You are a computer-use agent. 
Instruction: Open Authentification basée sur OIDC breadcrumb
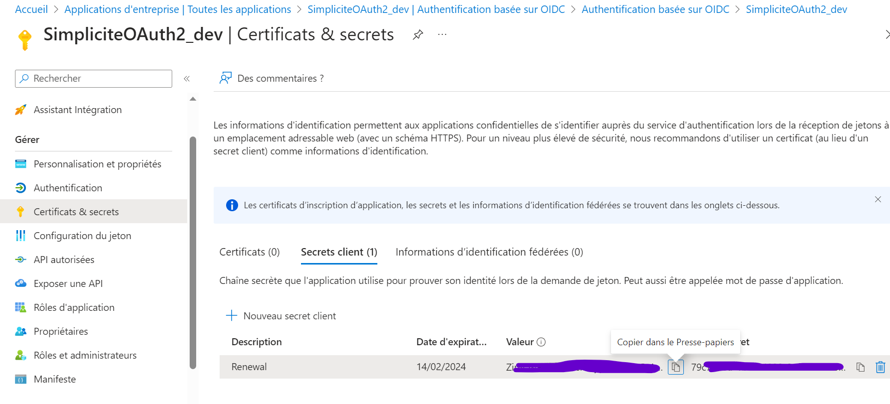tap(655, 9)
